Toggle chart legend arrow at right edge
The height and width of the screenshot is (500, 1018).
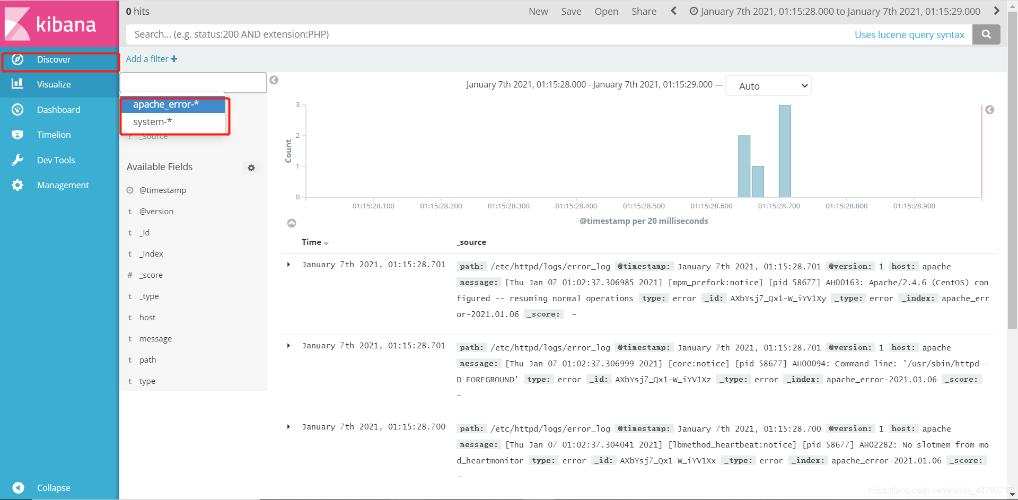point(989,110)
